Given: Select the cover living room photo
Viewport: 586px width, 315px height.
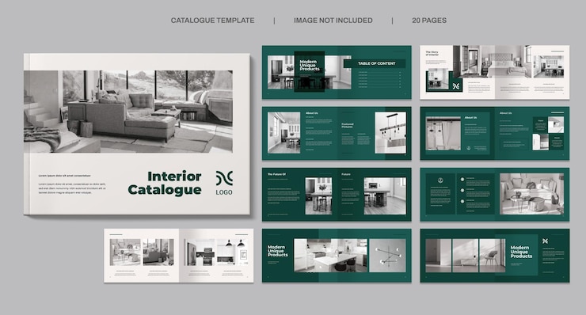Looking at the screenshot, I should [128, 112].
